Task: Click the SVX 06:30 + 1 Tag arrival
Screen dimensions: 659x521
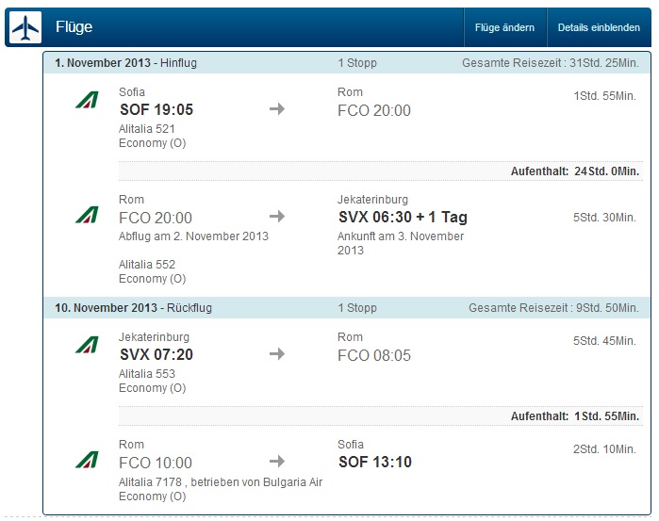Action: (x=403, y=218)
